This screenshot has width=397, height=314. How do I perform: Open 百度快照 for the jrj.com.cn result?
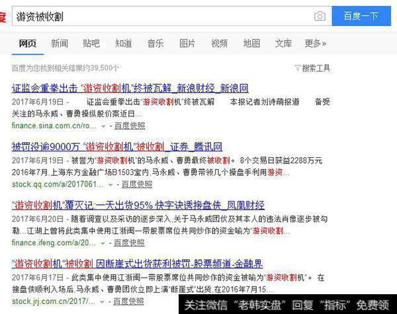[x=128, y=301]
